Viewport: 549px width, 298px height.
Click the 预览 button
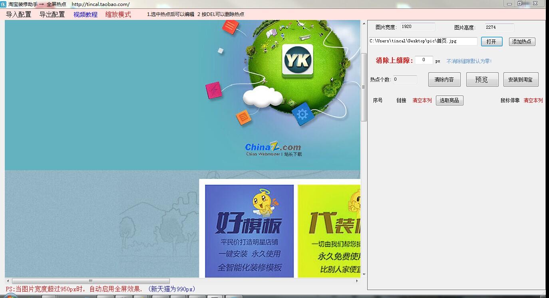pyautogui.click(x=482, y=79)
